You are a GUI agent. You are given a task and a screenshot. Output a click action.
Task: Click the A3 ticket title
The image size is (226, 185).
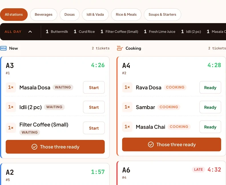coord(10,65)
